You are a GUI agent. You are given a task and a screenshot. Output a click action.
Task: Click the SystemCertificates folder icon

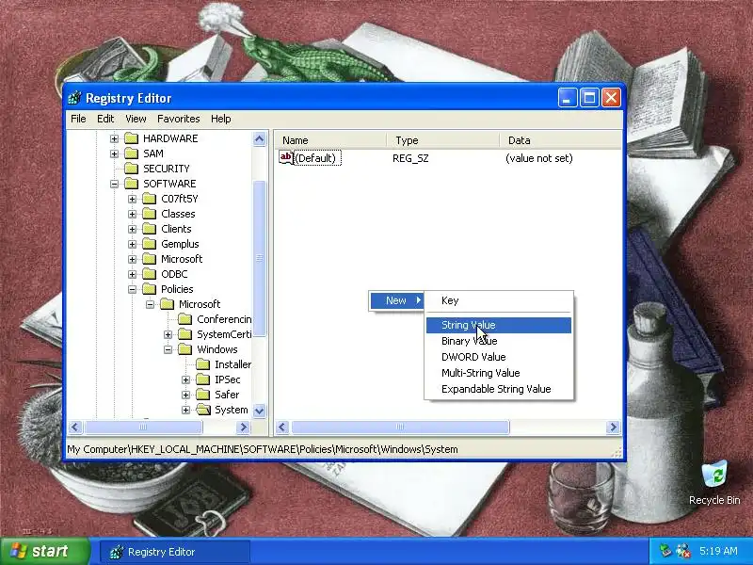click(x=184, y=334)
